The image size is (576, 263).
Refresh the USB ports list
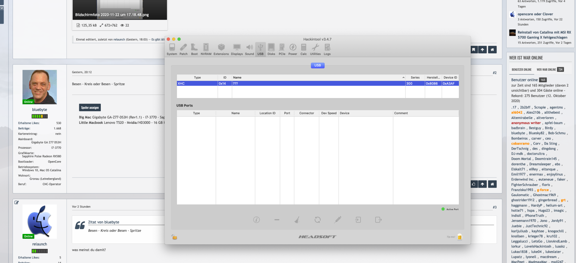[x=318, y=220]
